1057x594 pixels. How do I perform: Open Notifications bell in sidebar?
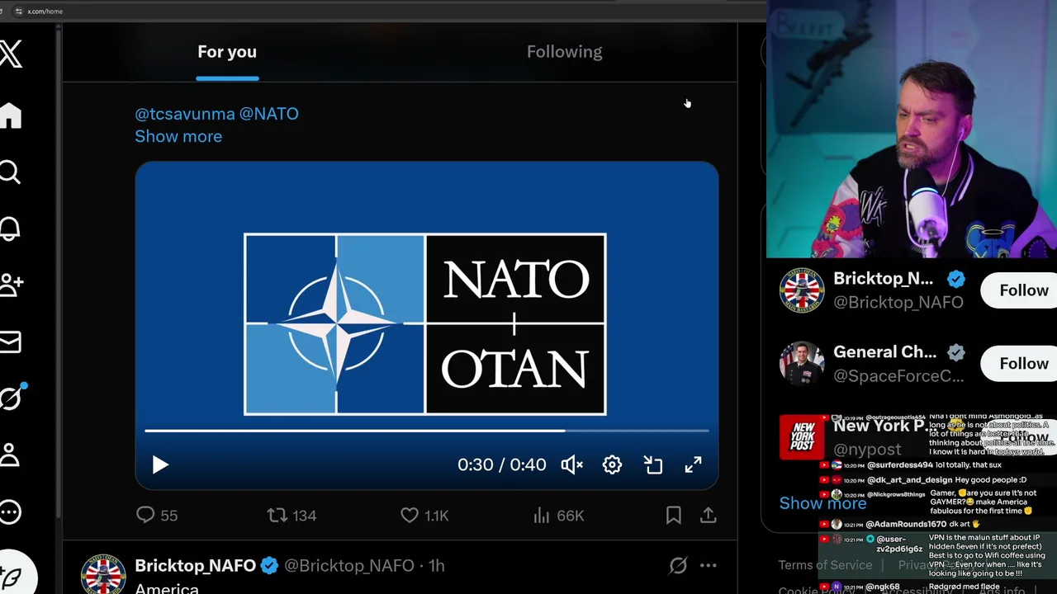[10, 229]
